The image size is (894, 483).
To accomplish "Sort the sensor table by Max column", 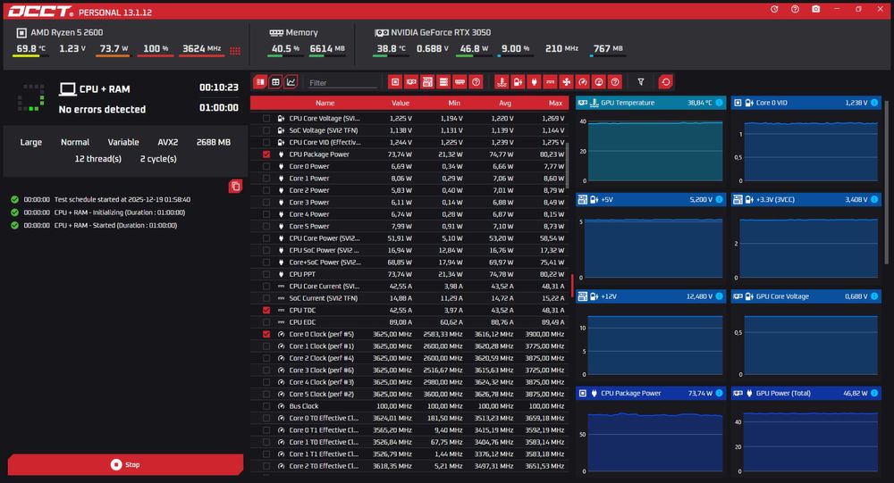I will [555, 103].
